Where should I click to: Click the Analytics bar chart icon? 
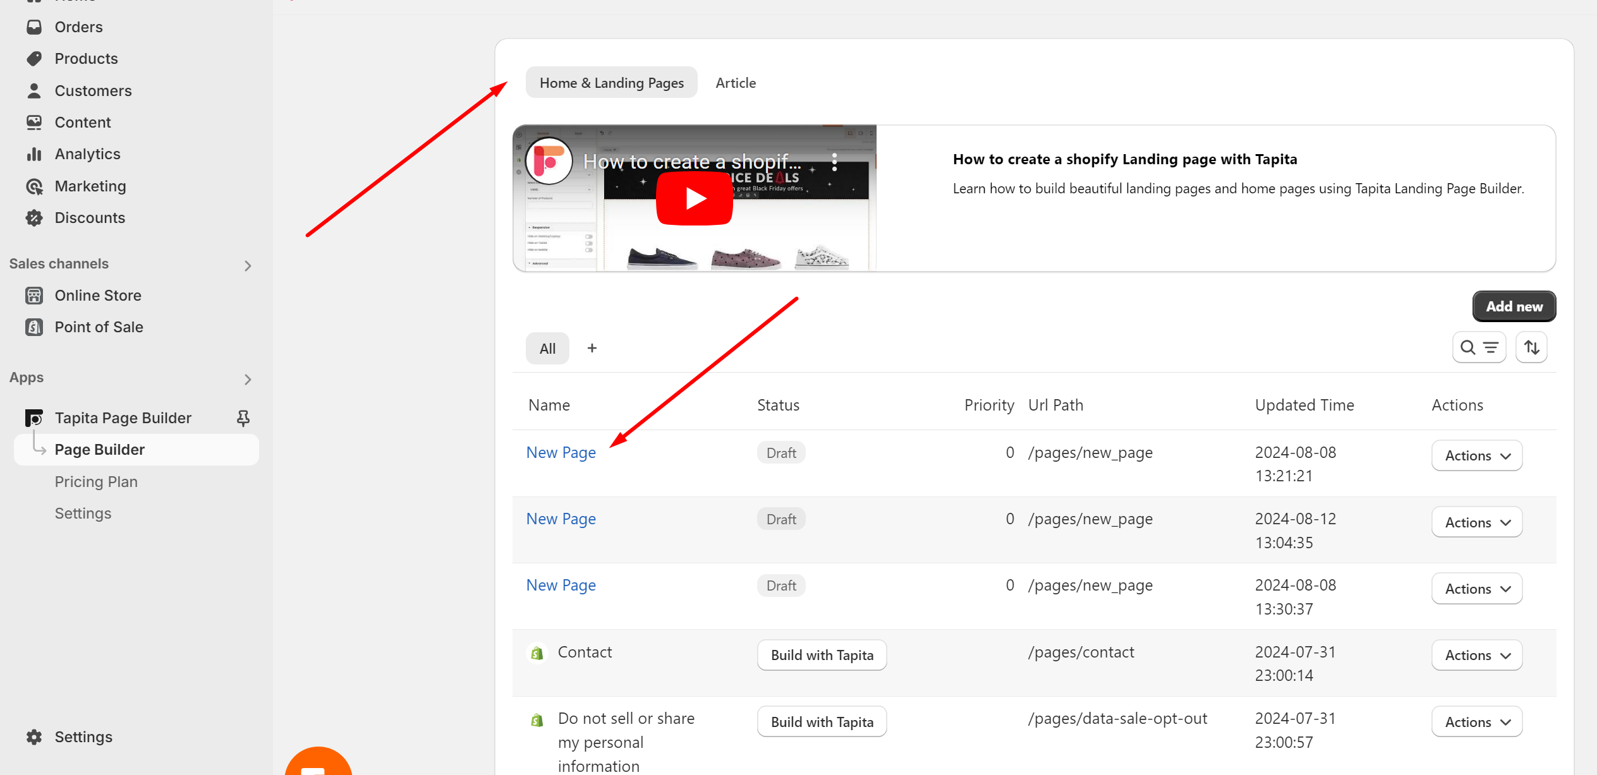coord(34,154)
